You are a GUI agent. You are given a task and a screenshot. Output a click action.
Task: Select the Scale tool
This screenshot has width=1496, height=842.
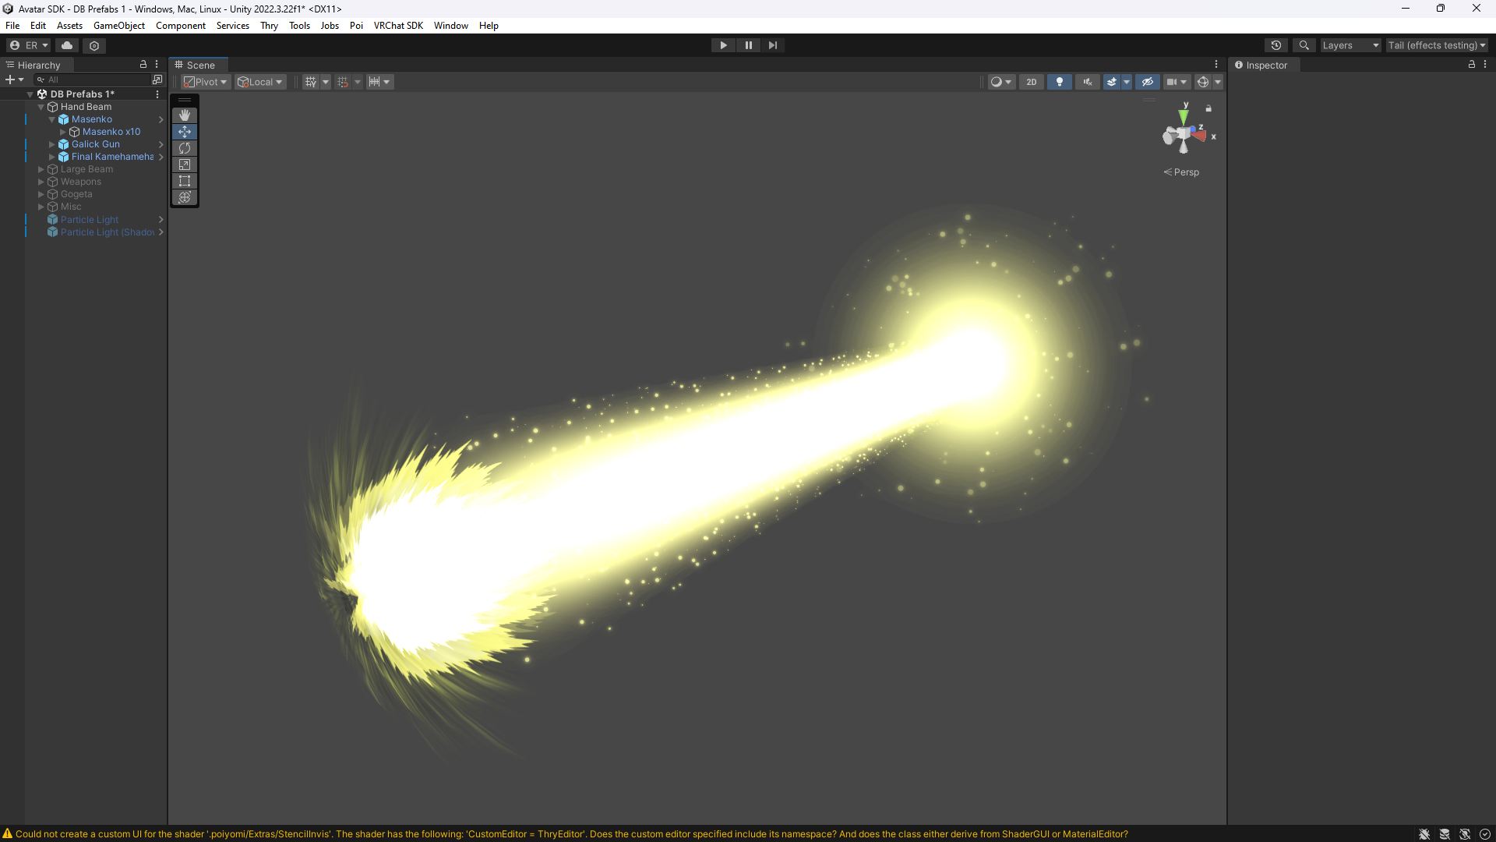(185, 165)
